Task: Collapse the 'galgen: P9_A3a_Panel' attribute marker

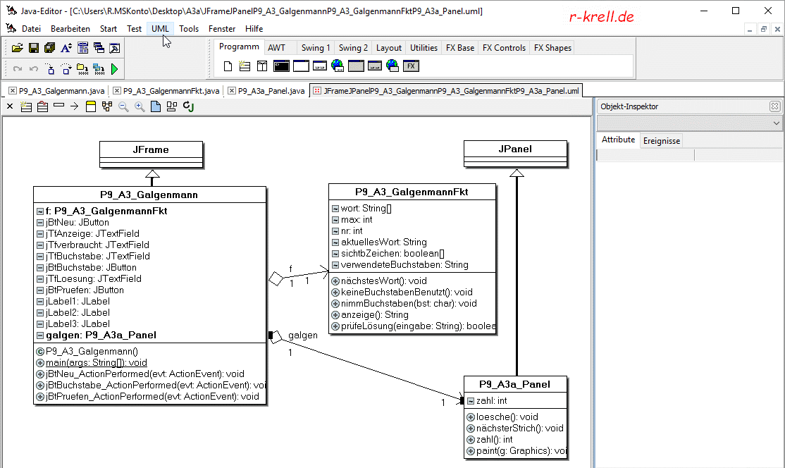Action: (x=40, y=335)
